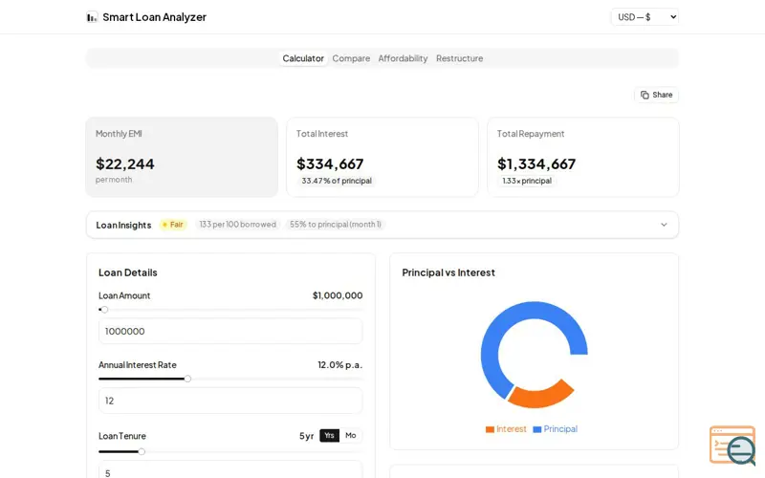Screen dimensions: 765x478
Task: Expand the Loan Insights panel chevron
Action: point(664,225)
